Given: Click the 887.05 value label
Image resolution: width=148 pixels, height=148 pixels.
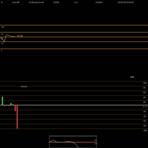Looking at the screenshot, I should [24, 87].
